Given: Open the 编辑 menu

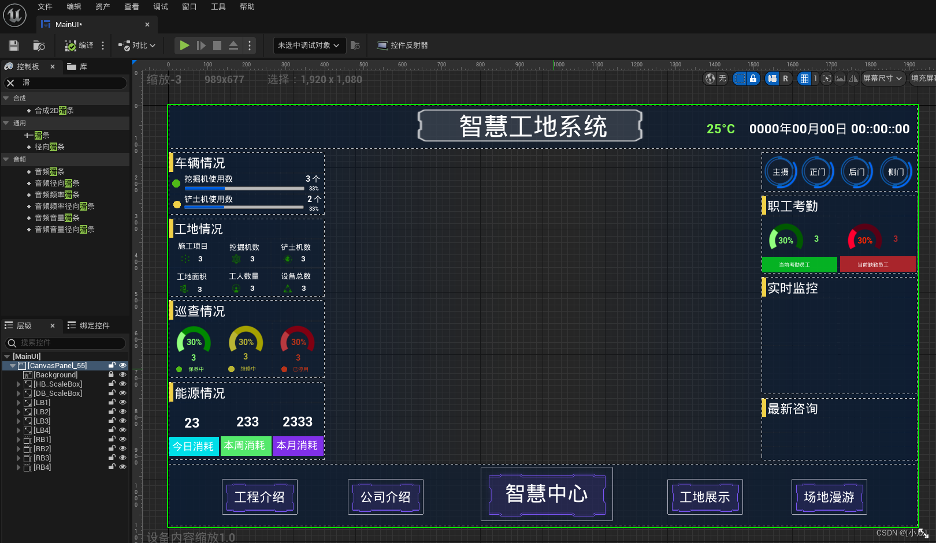Looking at the screenshot, I should [x=74, y=7].
